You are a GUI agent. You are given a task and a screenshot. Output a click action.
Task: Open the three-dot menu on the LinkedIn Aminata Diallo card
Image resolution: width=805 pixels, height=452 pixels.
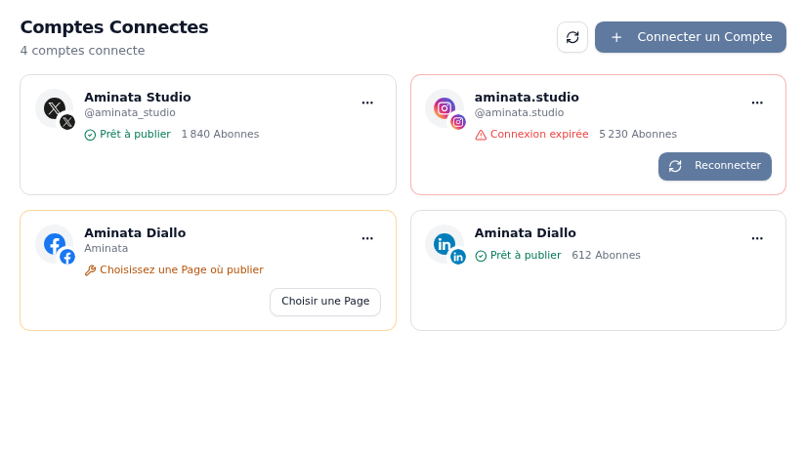pos(757,238)
